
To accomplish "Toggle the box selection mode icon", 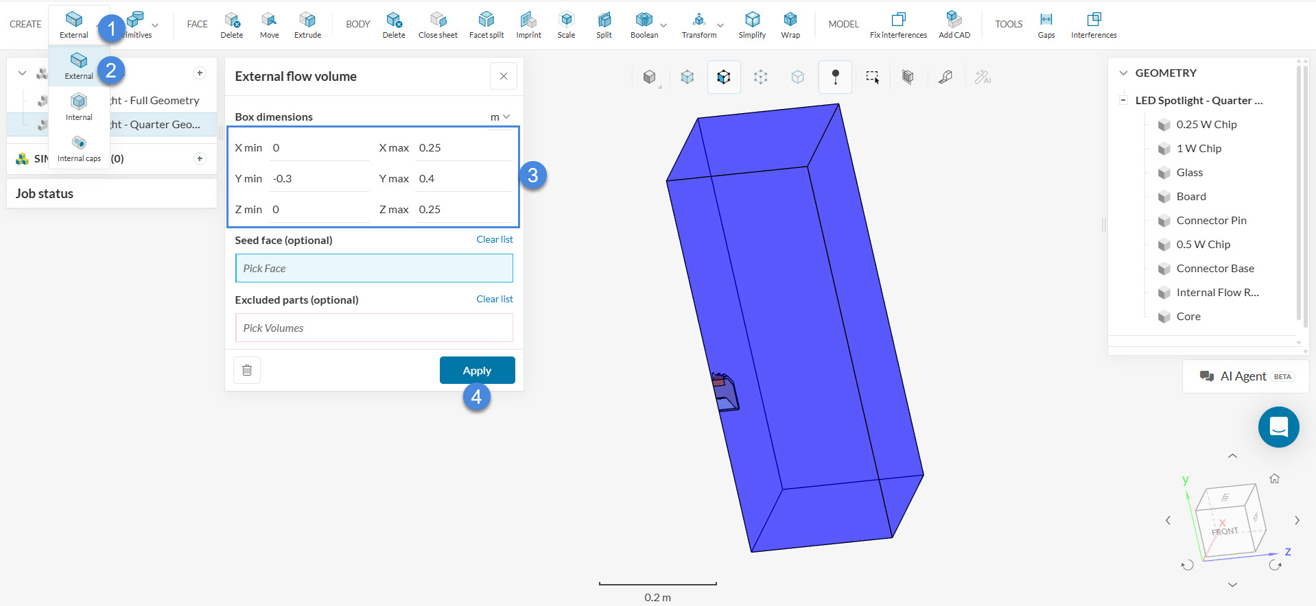I will (872, 77).
